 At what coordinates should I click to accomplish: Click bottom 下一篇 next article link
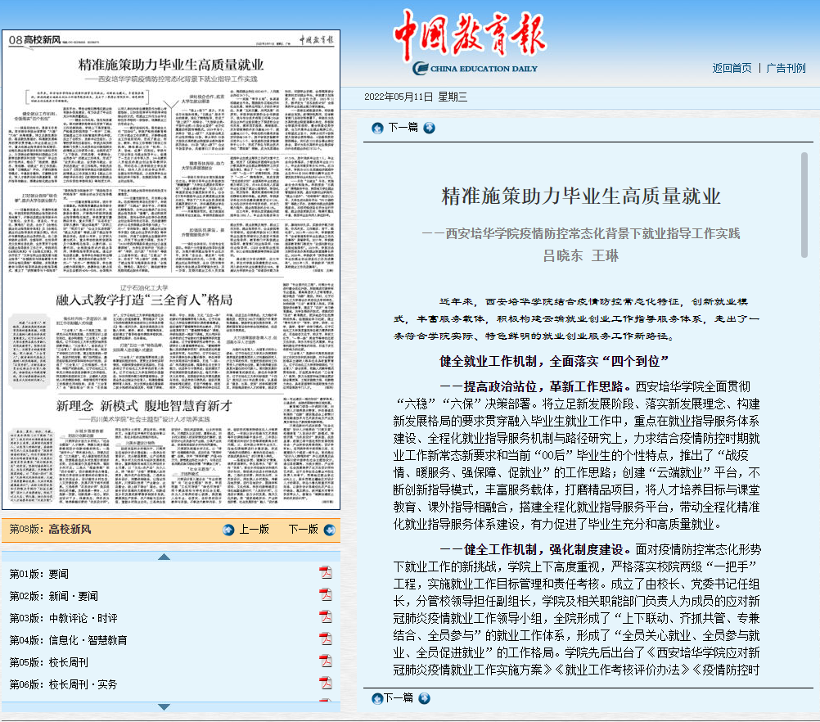coord(399,698)
